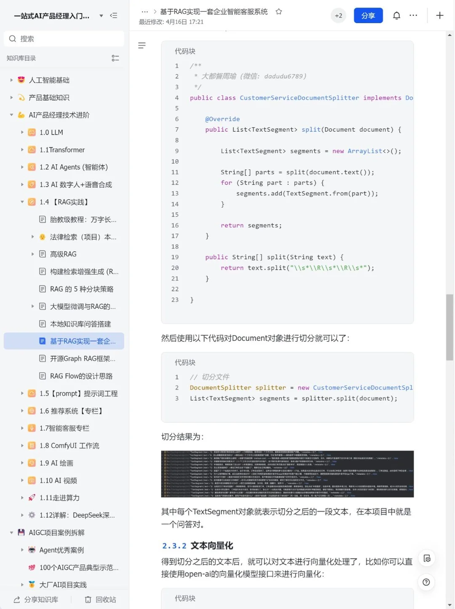This screenshot has height=609, width=455.
Task: Collapse the sidebar panel icon
Action: pyautogui.click(x=114, y=16)
